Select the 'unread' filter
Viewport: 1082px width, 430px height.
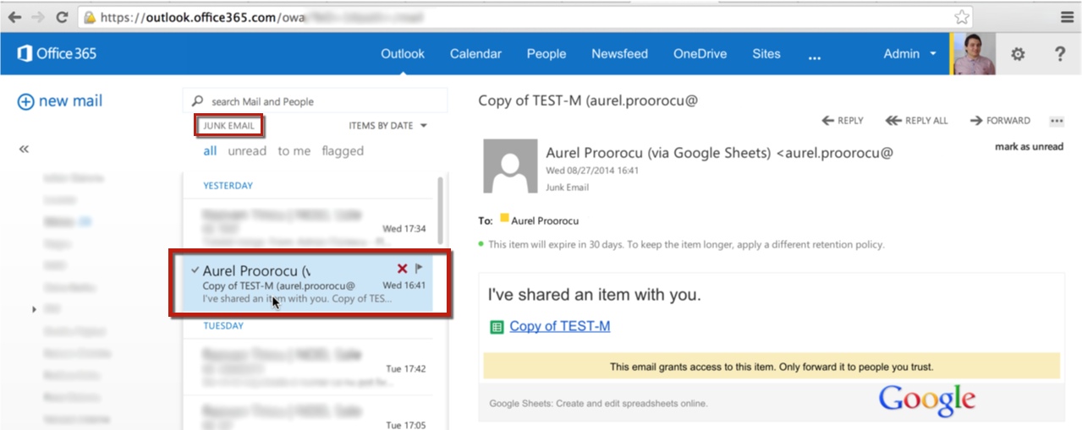point(247,151)
